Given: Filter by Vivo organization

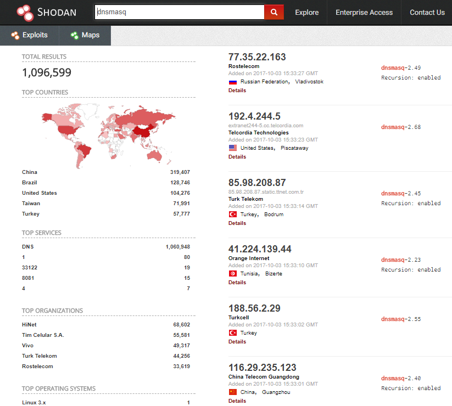Looking at the screenshot, I should [x=27, y=346].
